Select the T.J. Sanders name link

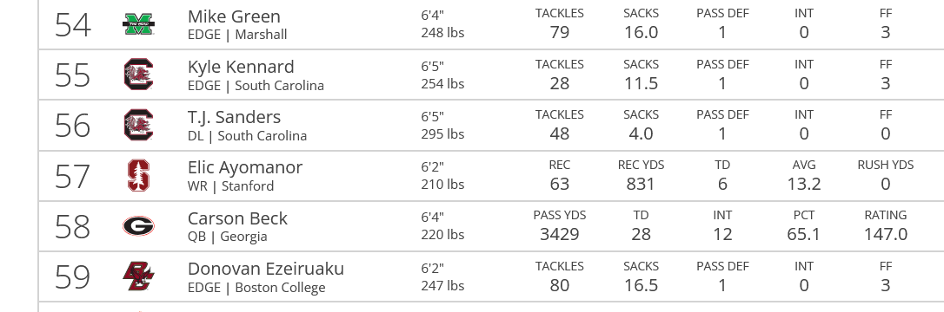pyautogui.click(x=234, y=117)
